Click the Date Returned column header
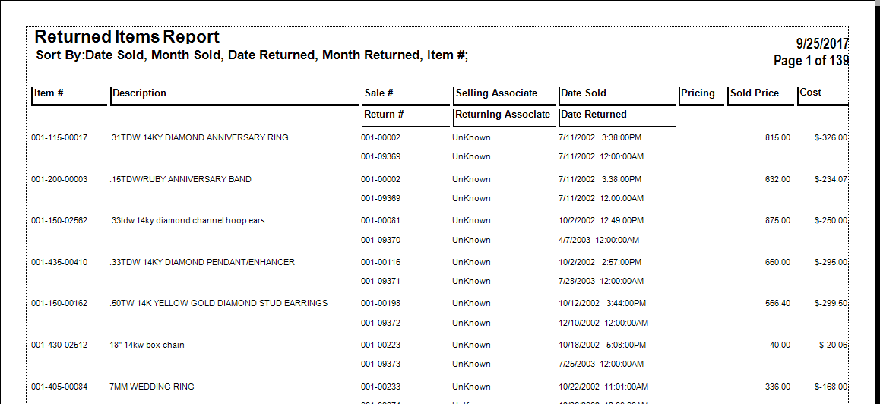This screenshot has width=880, height=404. coord(594,115)
